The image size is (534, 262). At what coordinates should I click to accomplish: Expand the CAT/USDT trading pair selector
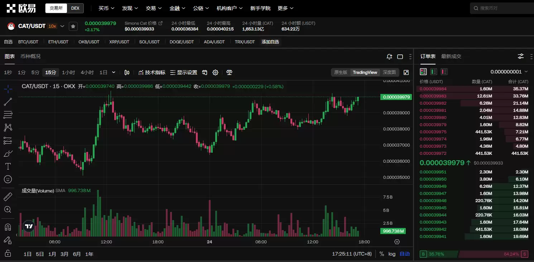pos(62,26)
